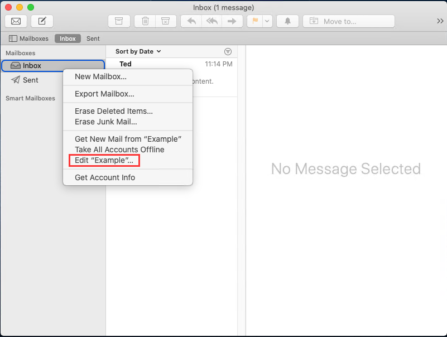This screenshot has width=447, height=337.
Task: Click the Forward arrow icon
Action: 230,21
